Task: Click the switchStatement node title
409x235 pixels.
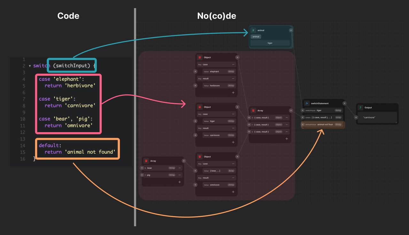Action: tap(320, 103)
